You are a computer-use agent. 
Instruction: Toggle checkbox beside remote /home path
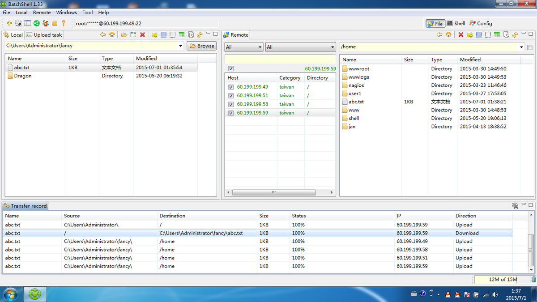coord(530,47)
